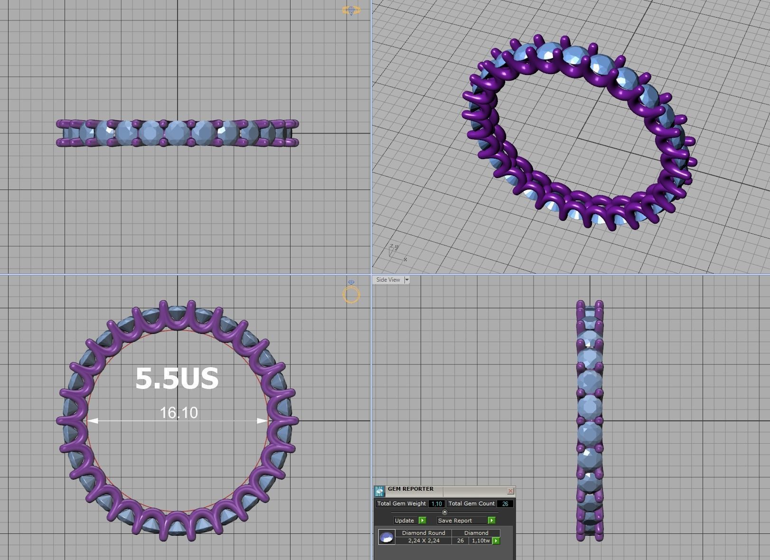Click the XYZ axis indicator in perspective view
770x560 pixels.
point(397,252)
